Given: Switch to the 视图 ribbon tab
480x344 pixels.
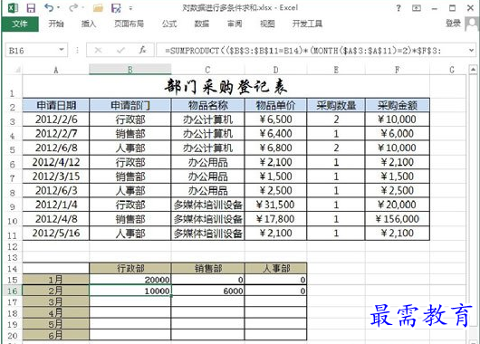Looking at the screenshot, I should pyautogui.click(x=267, y=24).
